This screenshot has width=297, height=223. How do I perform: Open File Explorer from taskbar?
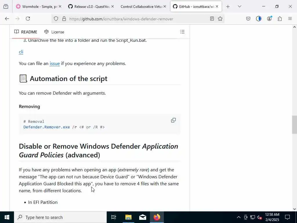128,217
